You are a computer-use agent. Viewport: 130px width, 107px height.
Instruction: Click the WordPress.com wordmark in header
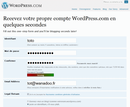[x=25, y=5]
